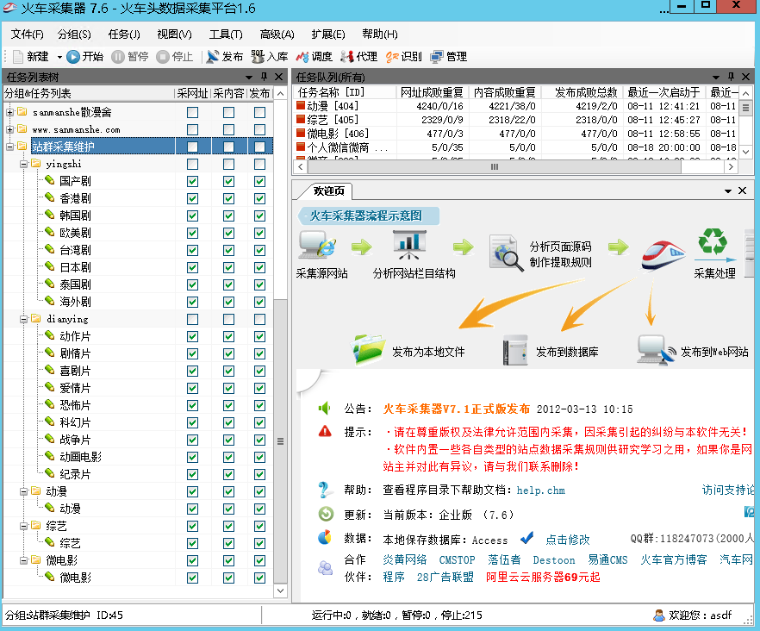Check the 采网址 checkbox for 国产剧
The width and height of the screenshot is (760, 631).
[x=191, y=182]
